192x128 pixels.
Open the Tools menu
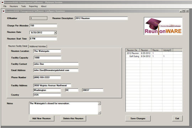click(x=23, y=6)
